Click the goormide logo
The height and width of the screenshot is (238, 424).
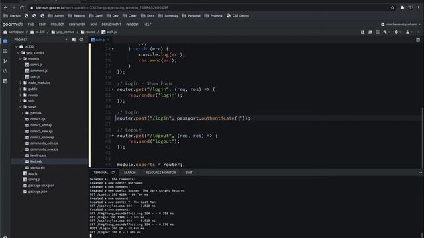[13, 24]
